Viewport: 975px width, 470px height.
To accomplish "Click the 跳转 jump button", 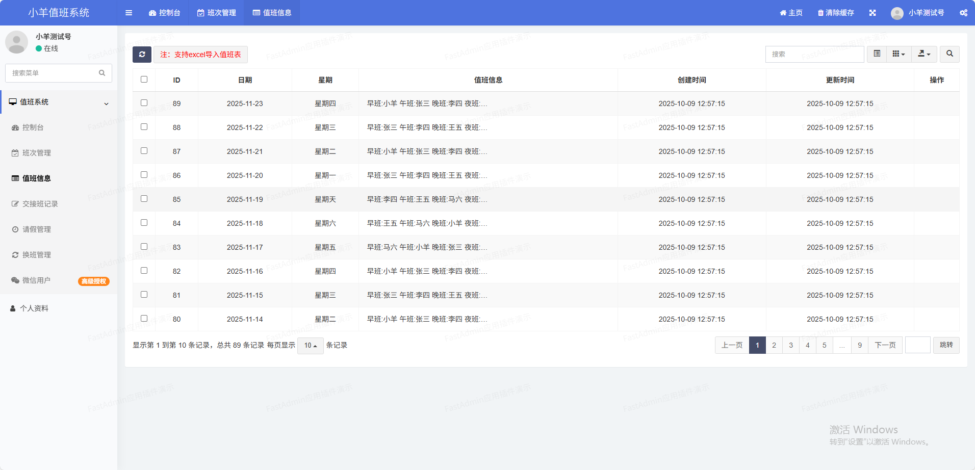I will (946, 345).
